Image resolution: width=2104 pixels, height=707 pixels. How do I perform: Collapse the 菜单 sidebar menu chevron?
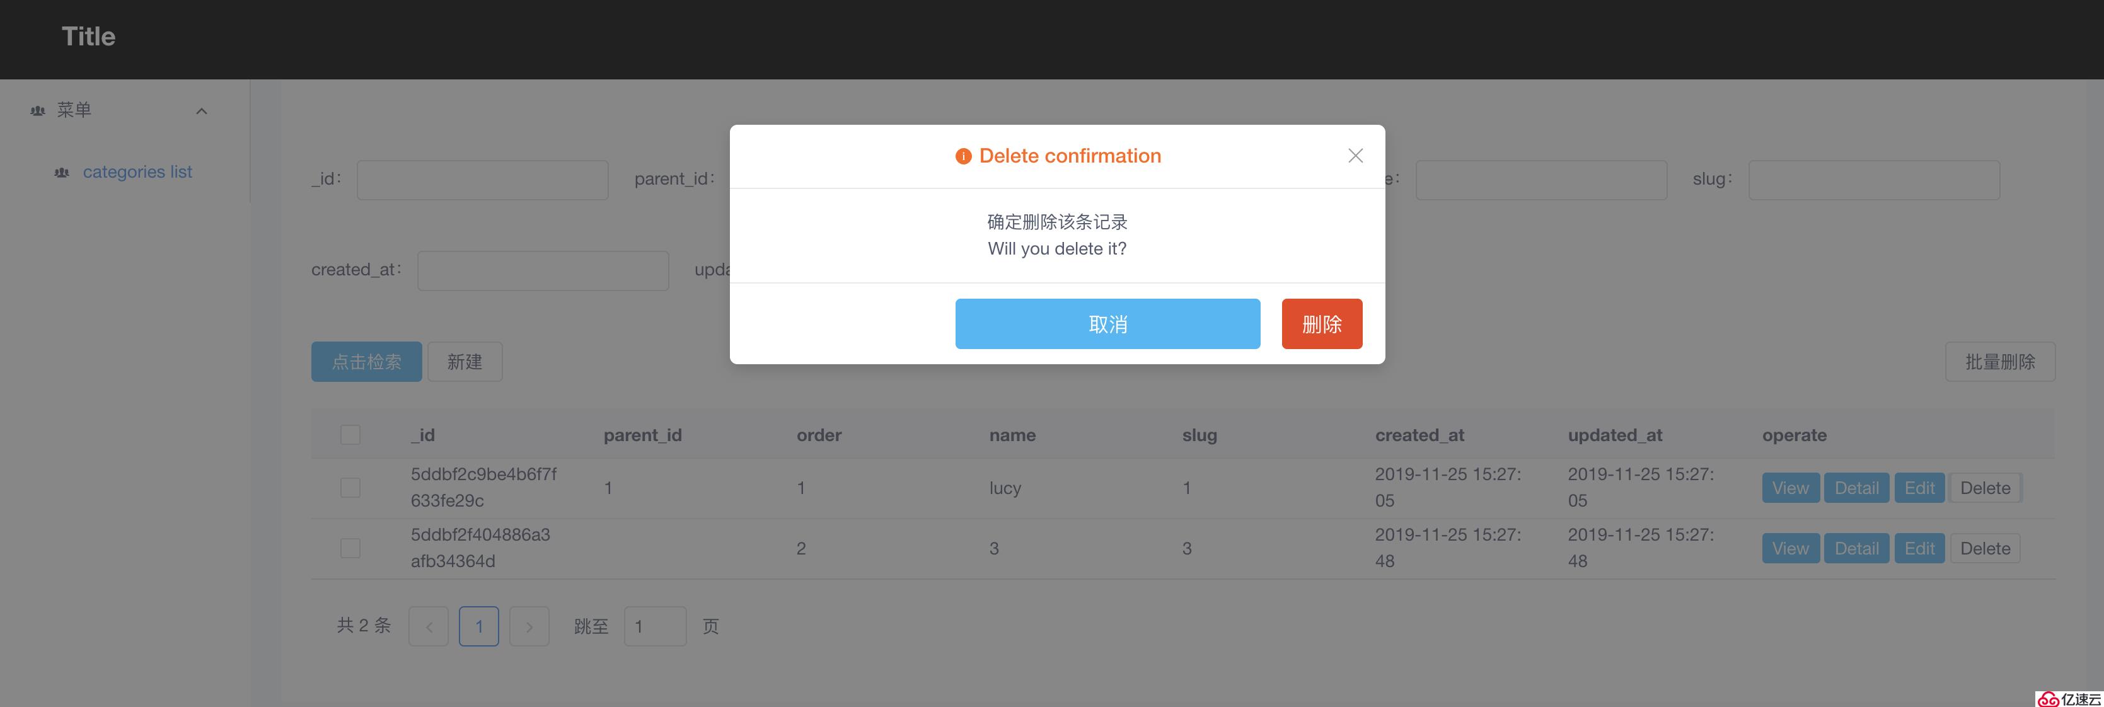coord(202,111)
